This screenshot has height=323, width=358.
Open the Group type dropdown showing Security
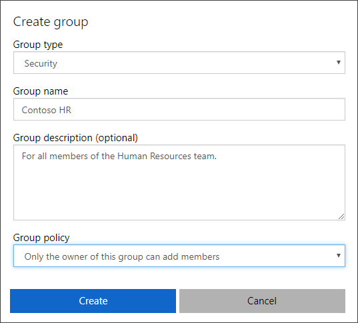179,63
